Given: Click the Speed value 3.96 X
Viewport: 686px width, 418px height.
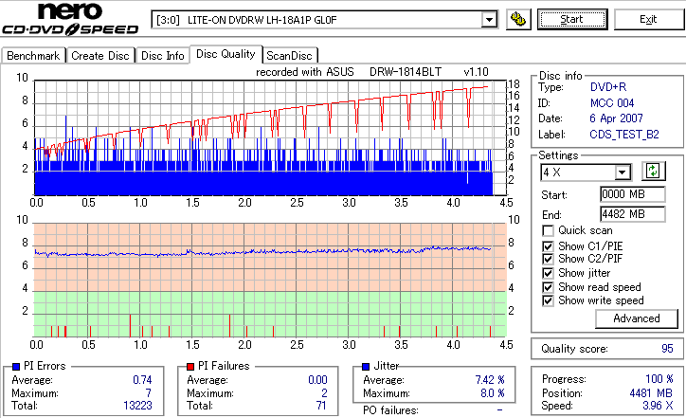Looking at the screenshot, I should click(658, 406).
